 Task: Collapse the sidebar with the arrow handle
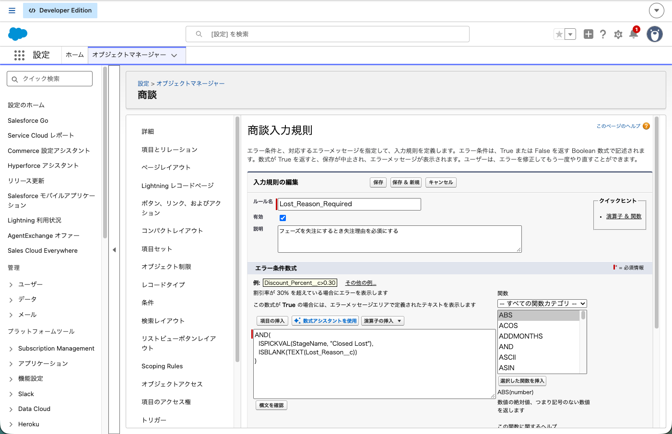coord(114,250)
